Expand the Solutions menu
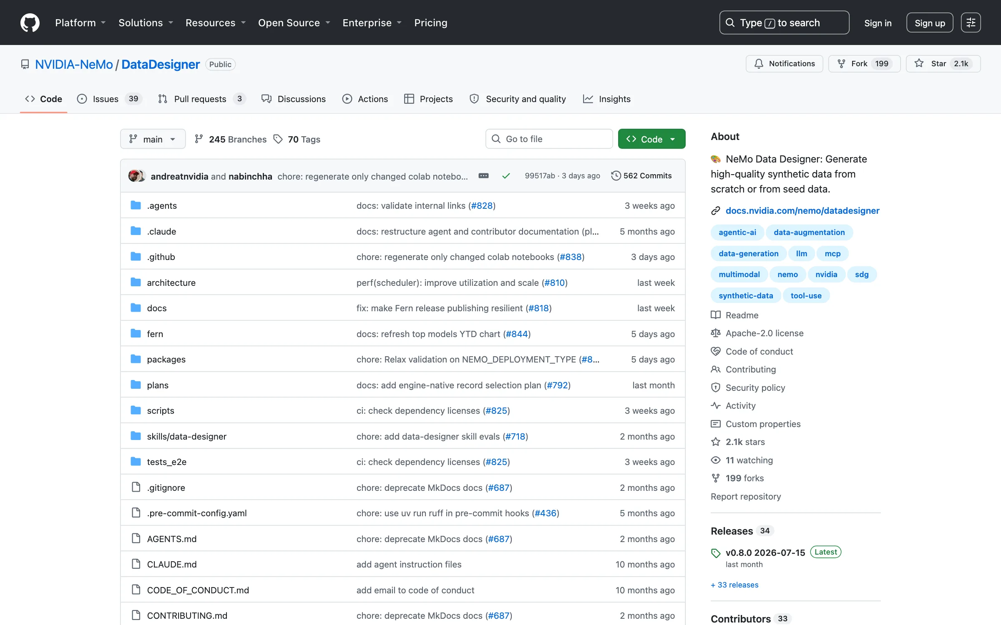 pyautogui.click(x=146, y=22)
